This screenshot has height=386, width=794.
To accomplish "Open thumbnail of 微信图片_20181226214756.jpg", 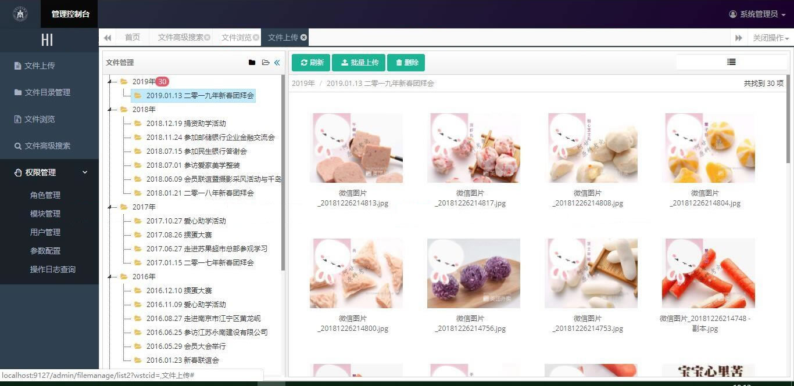I will pos(474,273).
